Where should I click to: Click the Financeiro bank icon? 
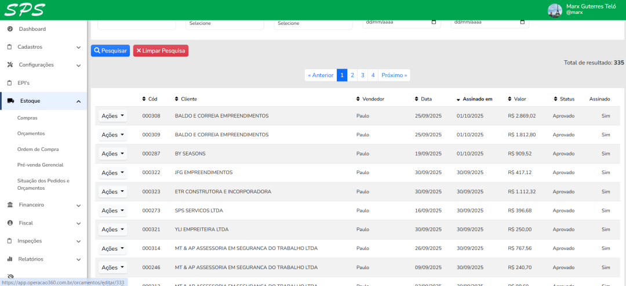pyautogui.click(x=10, y=205)
